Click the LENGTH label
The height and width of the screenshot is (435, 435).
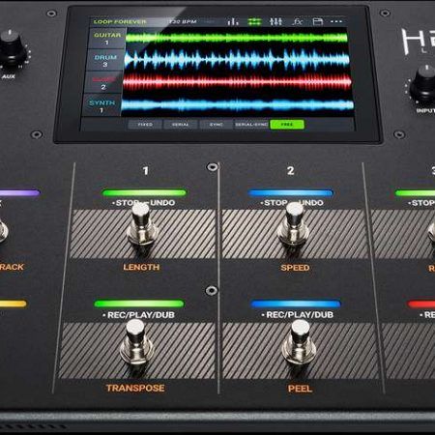[x=141, y=267]
